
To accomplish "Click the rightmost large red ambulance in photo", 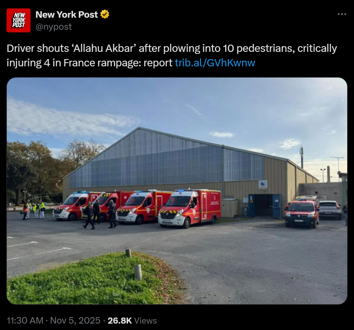I will (189, 208).
